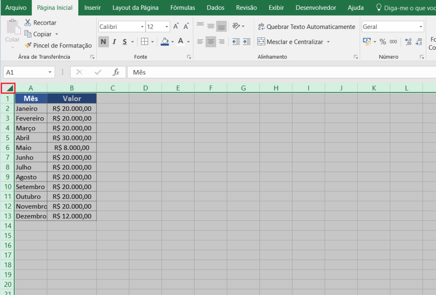Open the Fonte dialog launcher
The width and height of the screenshot is (436, 295).
tap(189, 57)
